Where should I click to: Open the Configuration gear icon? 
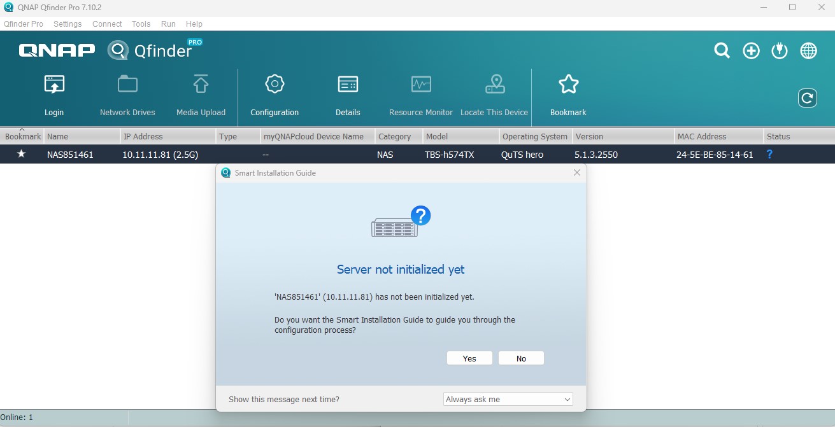click(275, 84)
